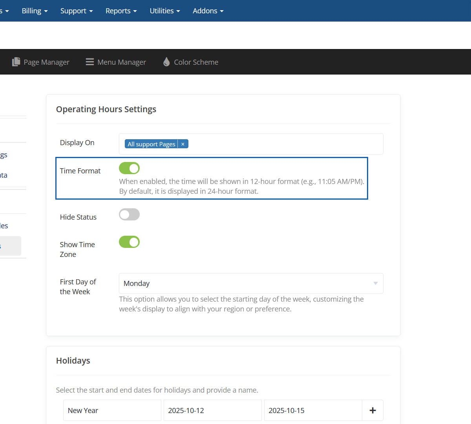The width and height of the screenshot is (471, 424).
Task: Expand the Billing menu
Action: click(35, 11)
